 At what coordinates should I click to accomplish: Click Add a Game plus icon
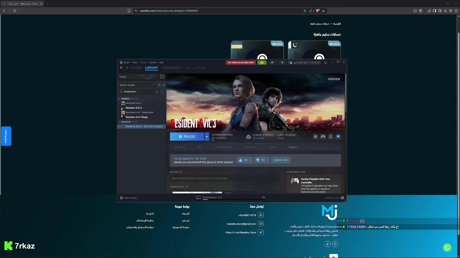(121, 198)
